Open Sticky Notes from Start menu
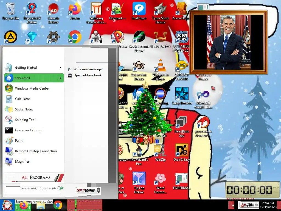This screenshot has height=211, width=281. pyautogui.click(x=34, y=109)
